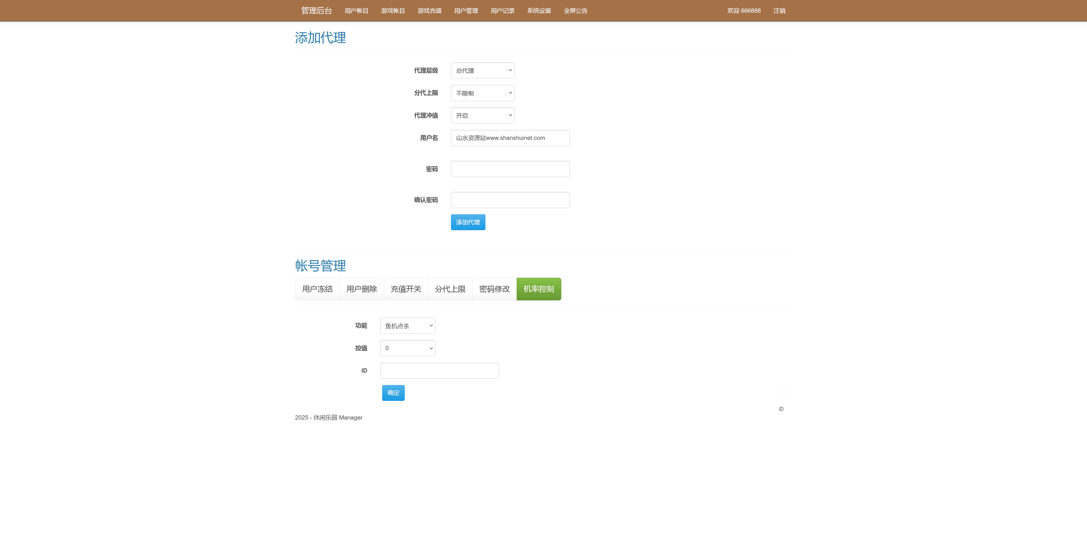Click 管理后台 to return home
Image resolution: width=1087 pixels, height=543 pixels.
click(316, 10)
